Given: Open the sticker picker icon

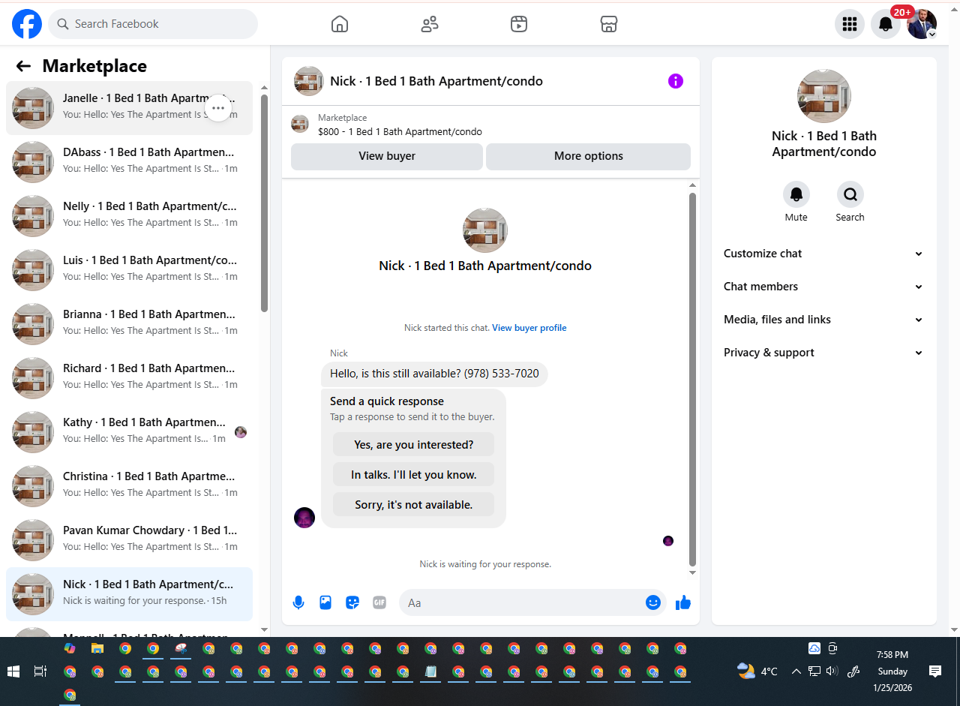Looking at the screenshot, I should coord(352,602).
